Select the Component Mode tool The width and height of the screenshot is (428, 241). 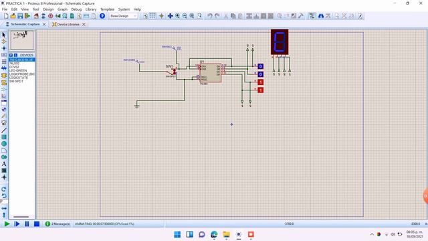(4, 42)
